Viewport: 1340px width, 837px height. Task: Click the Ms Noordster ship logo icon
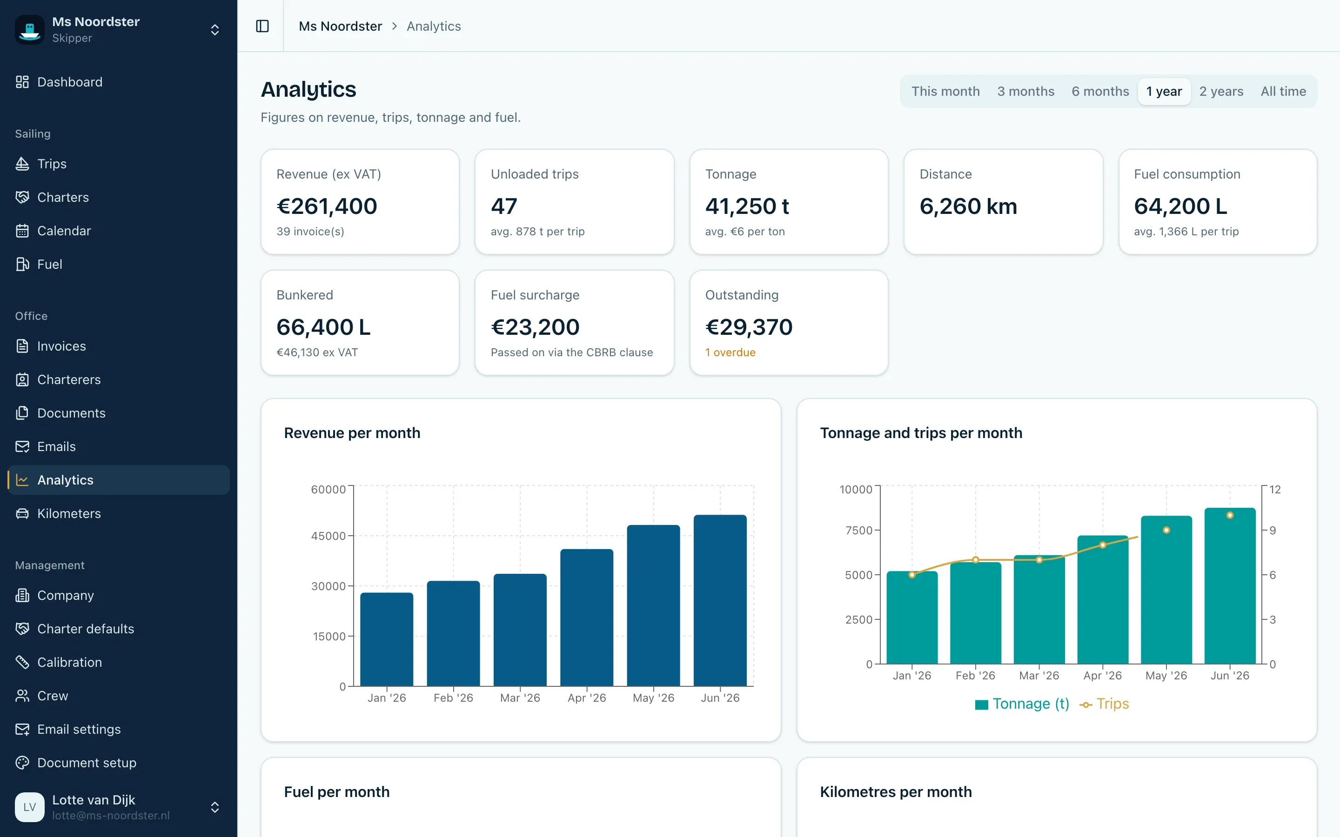click(x=29, y=29)
